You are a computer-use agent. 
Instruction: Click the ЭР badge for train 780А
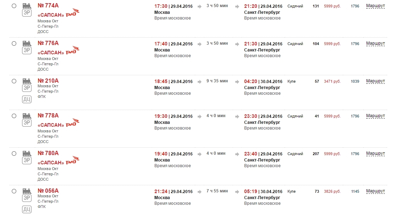click(27, 160)
